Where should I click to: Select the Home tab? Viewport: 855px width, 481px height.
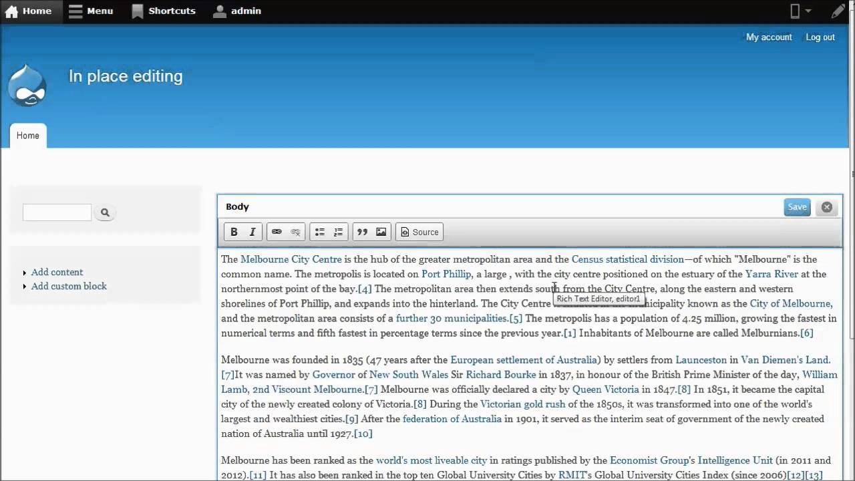click(28, 136)
